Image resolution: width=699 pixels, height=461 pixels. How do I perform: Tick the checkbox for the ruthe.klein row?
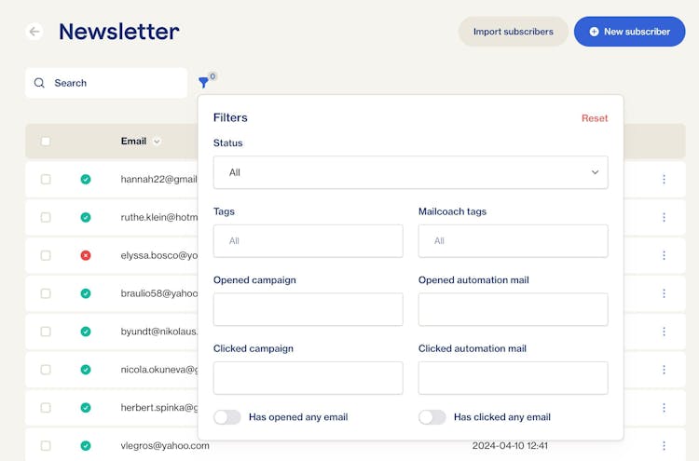(x=46, y=217)
